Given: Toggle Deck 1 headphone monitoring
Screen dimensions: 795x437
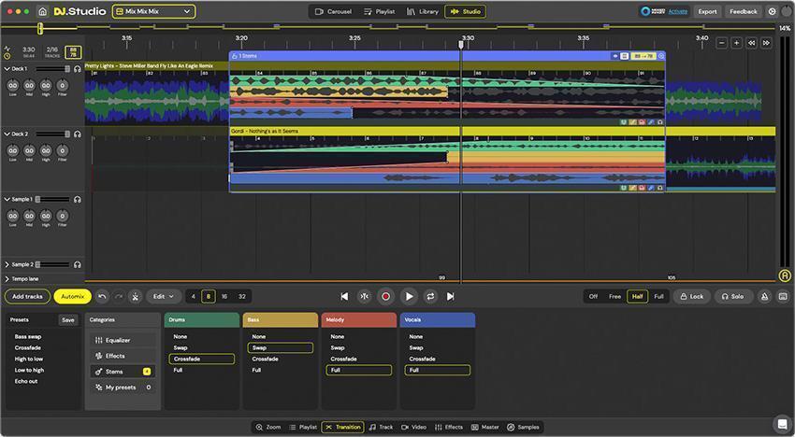Looking at the screenshot, I should point(78,68).
